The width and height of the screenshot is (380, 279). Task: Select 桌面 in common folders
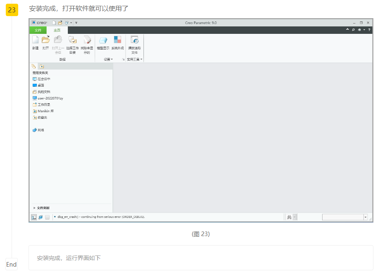tap(38, 85)
